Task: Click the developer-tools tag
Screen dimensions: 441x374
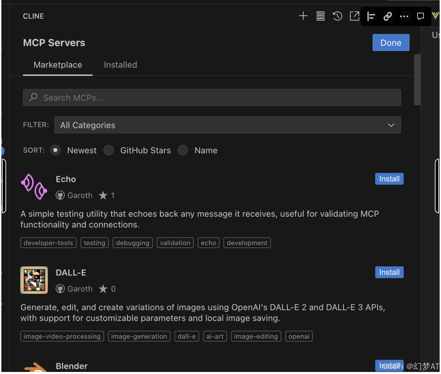Action: tap(48, 243)
